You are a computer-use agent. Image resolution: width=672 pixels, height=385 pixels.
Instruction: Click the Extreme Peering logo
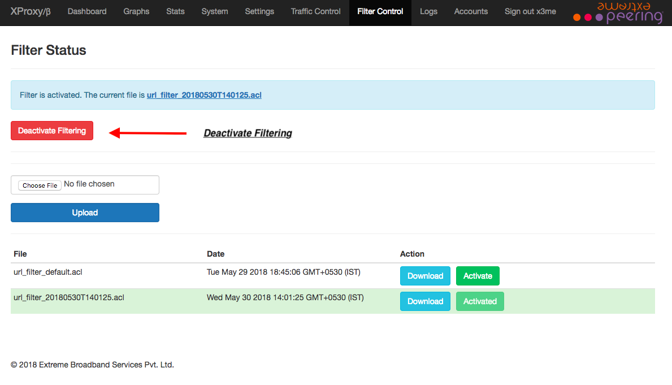tap(618, 12)
